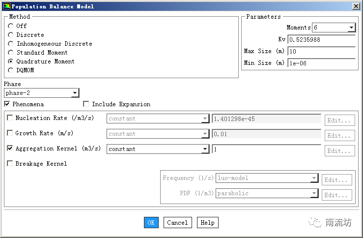Toggle the Phenomena checkbox
Screen dimensions: 363x238
pos(7,104)
